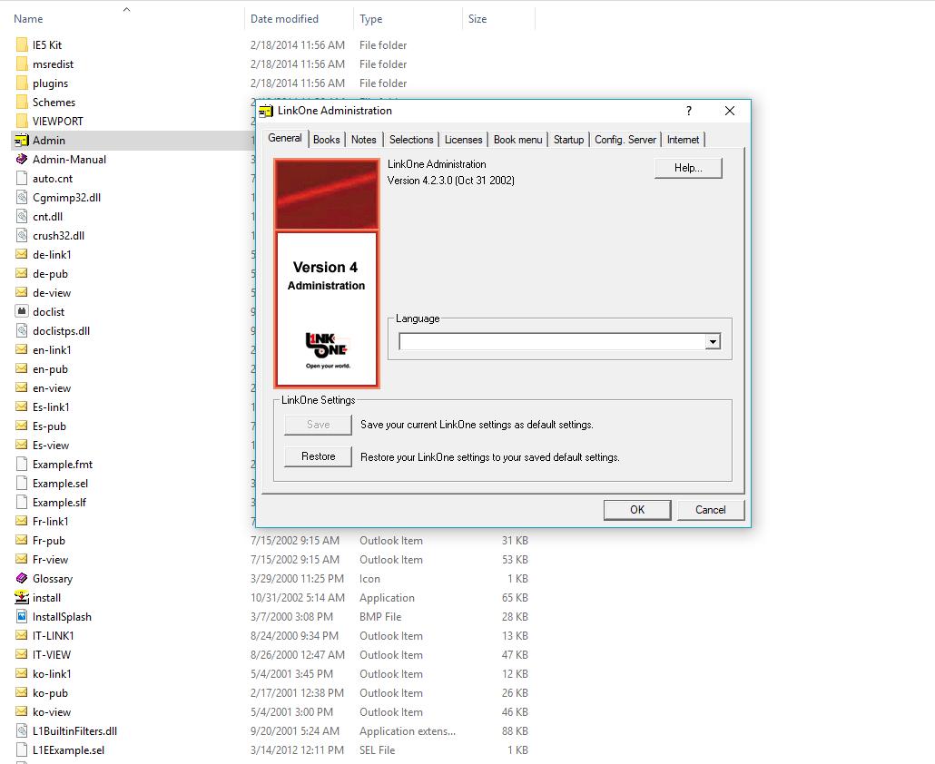935x764 pixels.
Task: Click the L1EExample.sel file icon
Action: tap(22, 750)
